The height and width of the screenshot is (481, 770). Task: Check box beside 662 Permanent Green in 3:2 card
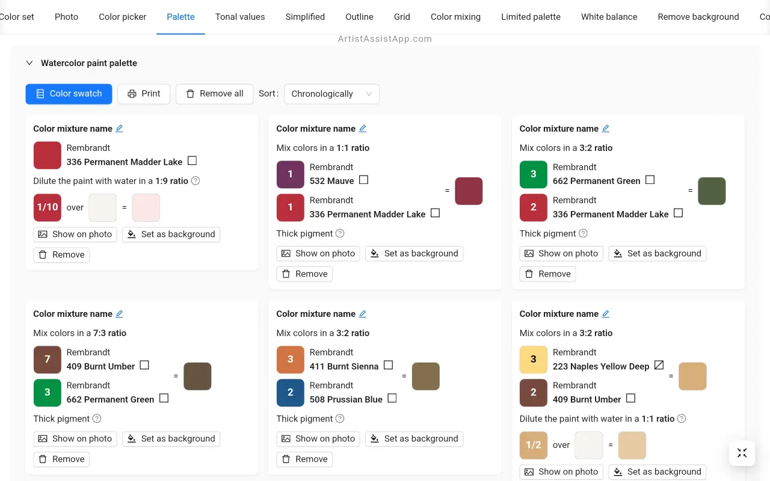650,180
